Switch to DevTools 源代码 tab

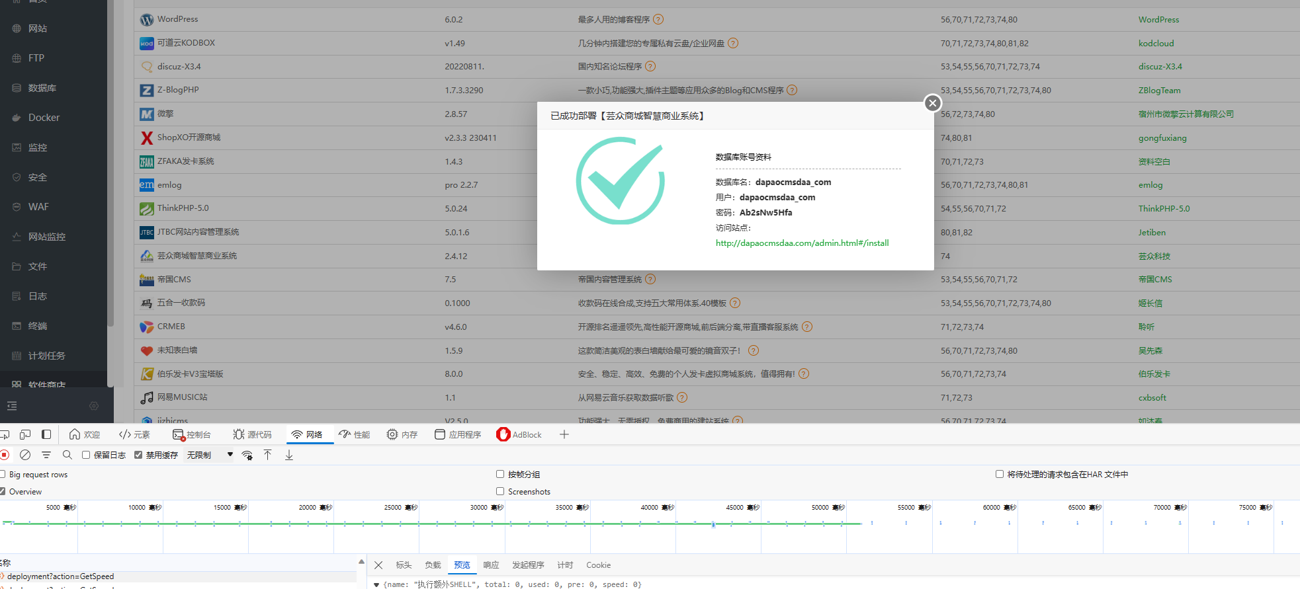click(x=252, y=434)
